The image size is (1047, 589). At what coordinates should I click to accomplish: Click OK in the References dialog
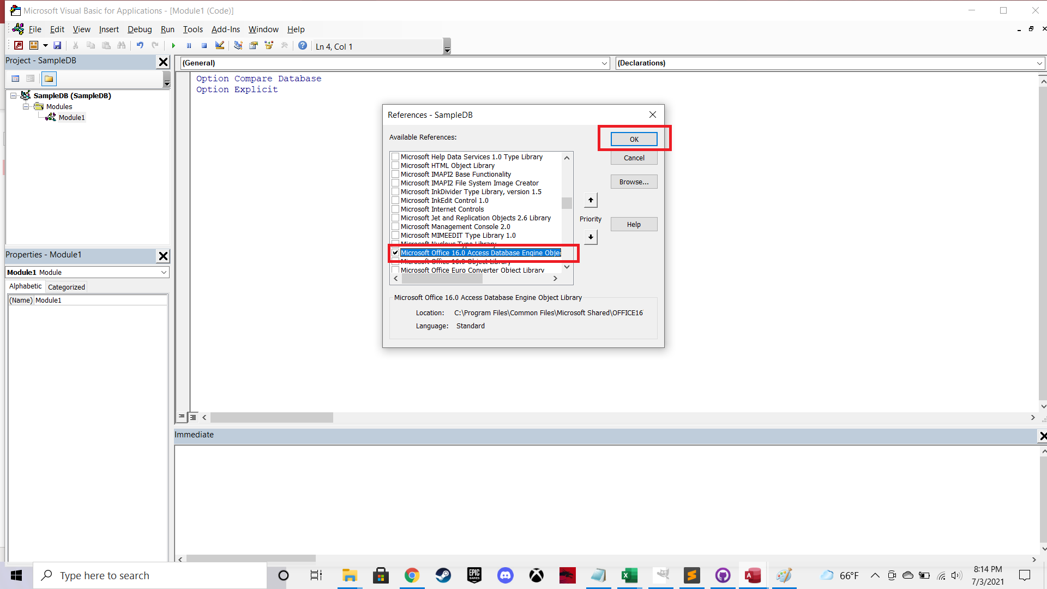[634, 139]
